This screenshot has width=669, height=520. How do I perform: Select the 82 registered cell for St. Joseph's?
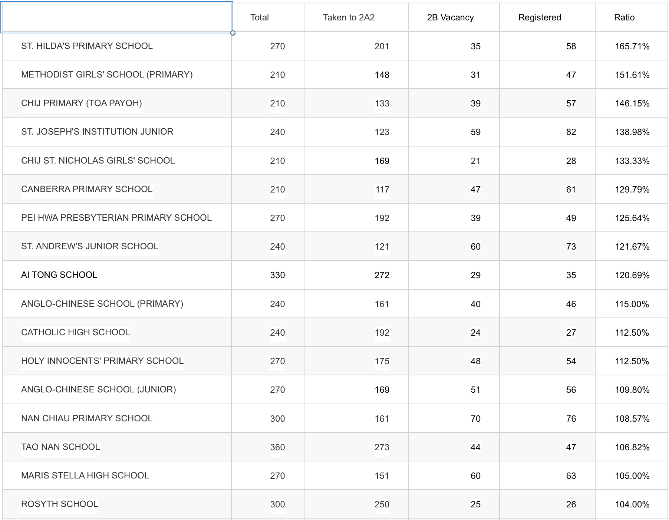coord(571,132)
